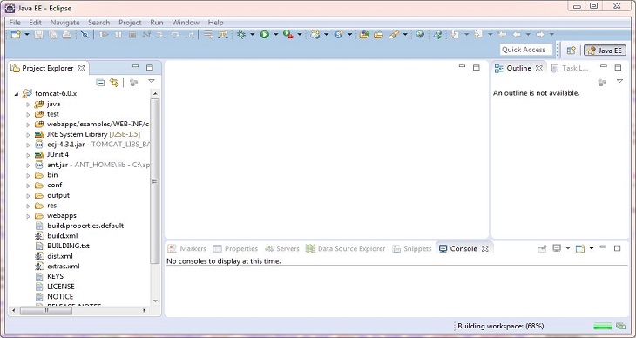This screenshot has height=338, width=636.
Task: Click the Open Console icon
Action: [x=580, y=248]
